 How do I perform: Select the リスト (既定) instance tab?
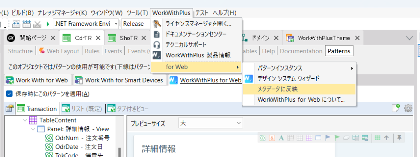tap(82, 109)
